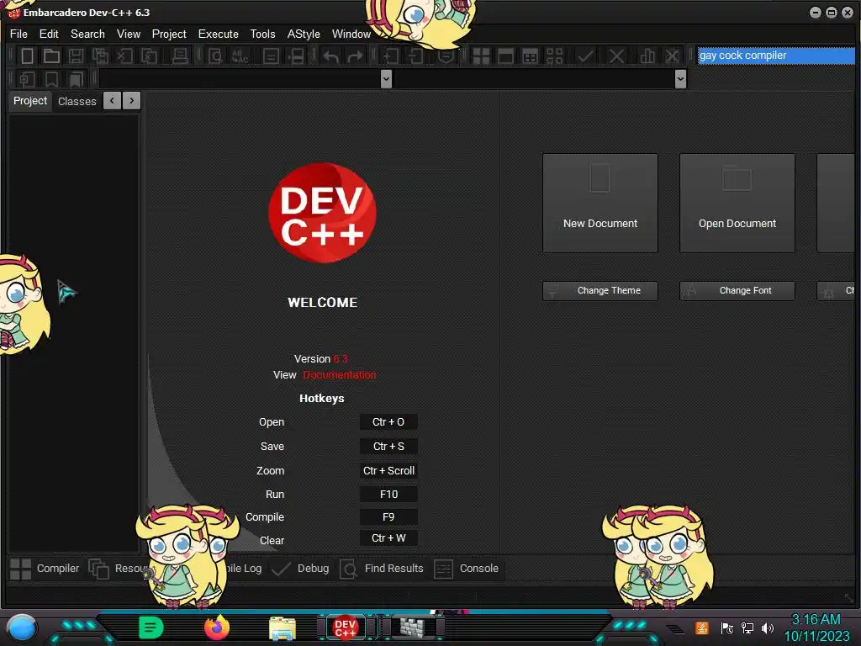Click the unindent icon in toolbar
The image size is (861, 646).
click(x=415, y=56)
